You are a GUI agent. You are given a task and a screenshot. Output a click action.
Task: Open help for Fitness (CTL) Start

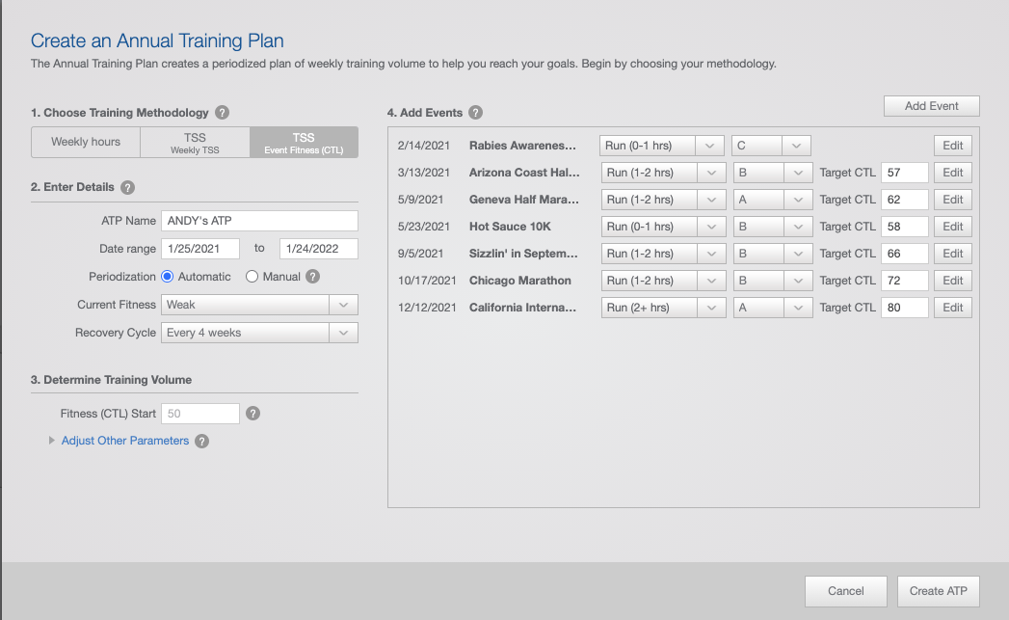click(252, 413)
